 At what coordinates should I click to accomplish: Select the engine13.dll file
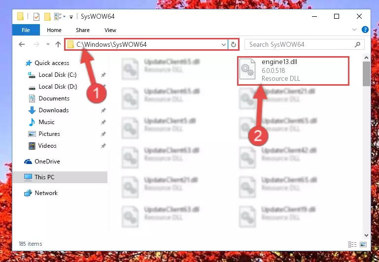coord(293,71)
